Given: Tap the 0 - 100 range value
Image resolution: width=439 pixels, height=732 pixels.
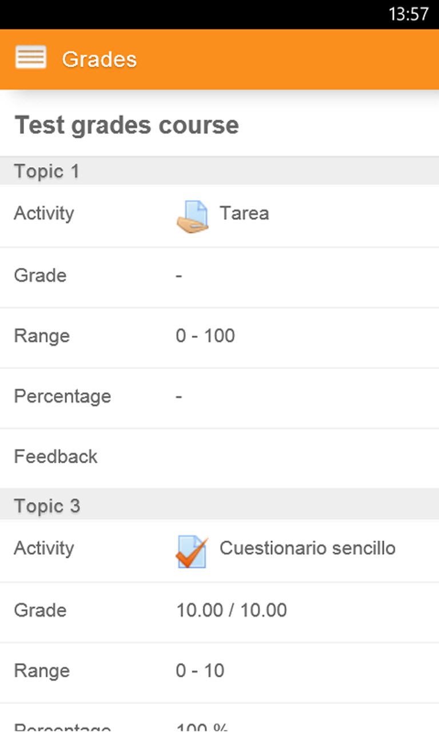Looking at the screenshot, I should (x=205, y=336).
